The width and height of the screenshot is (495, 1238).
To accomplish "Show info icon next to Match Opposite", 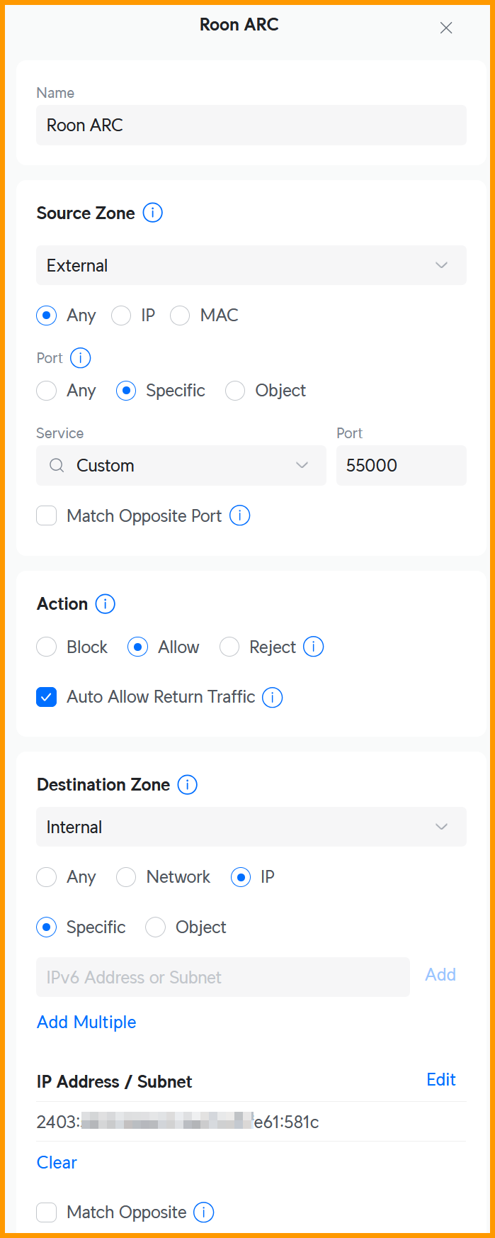I will 204,1212.
